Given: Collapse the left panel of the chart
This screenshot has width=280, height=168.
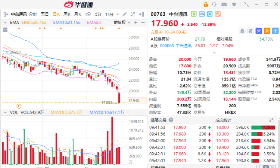Looking at the screenshot, I should coord(6,14).
